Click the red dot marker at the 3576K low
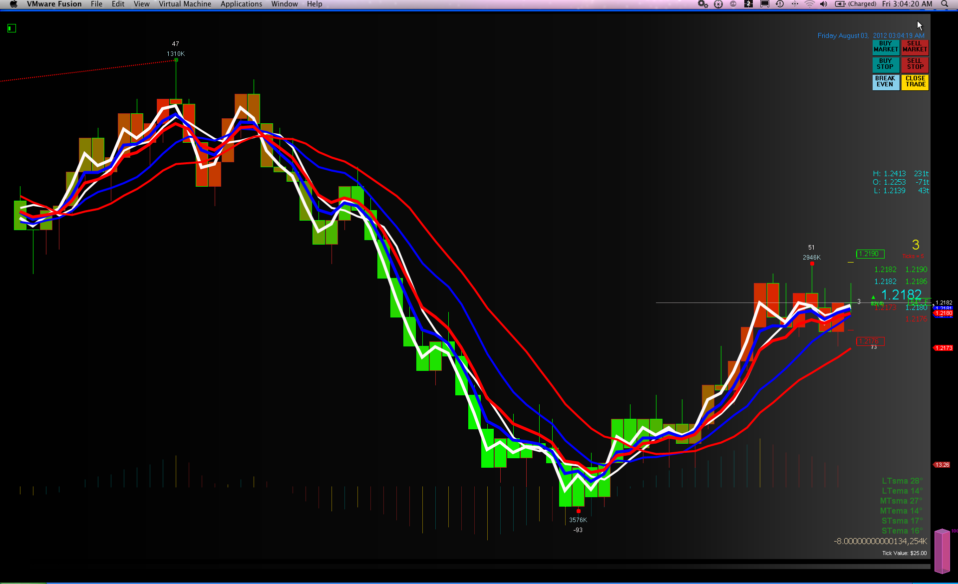The image size is (958, 584). (x=579, y=511)
